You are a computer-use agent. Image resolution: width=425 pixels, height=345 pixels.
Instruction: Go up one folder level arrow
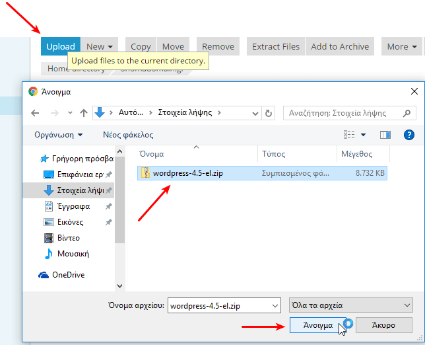click(x=84, y=113)
